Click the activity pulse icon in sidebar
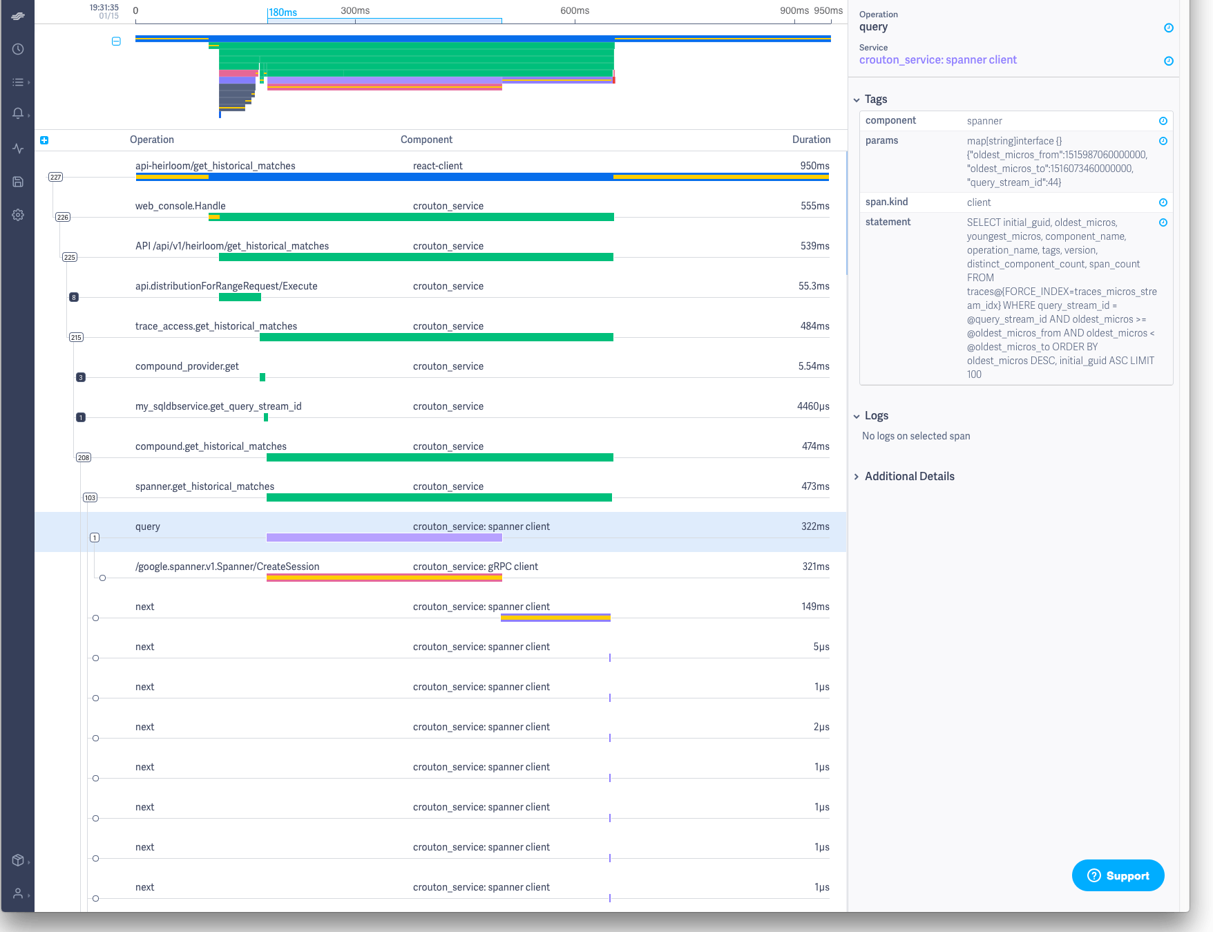The image size is (1213, 932). (x=18, y=149)
